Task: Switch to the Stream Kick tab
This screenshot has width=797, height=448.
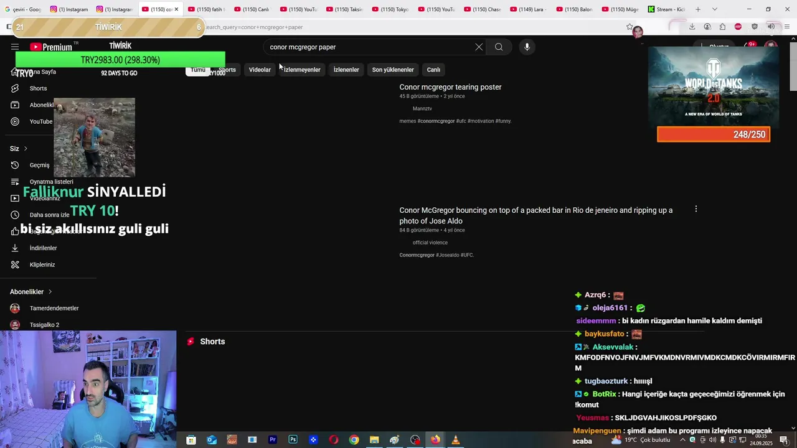Action: pyautogui.click(x=666, y=9)
